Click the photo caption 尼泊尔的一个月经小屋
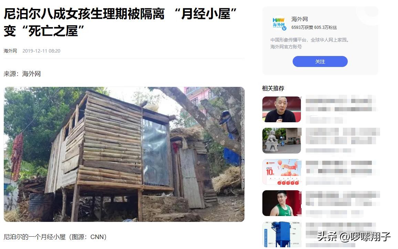The image size is (398, 249). coord(34,237)
